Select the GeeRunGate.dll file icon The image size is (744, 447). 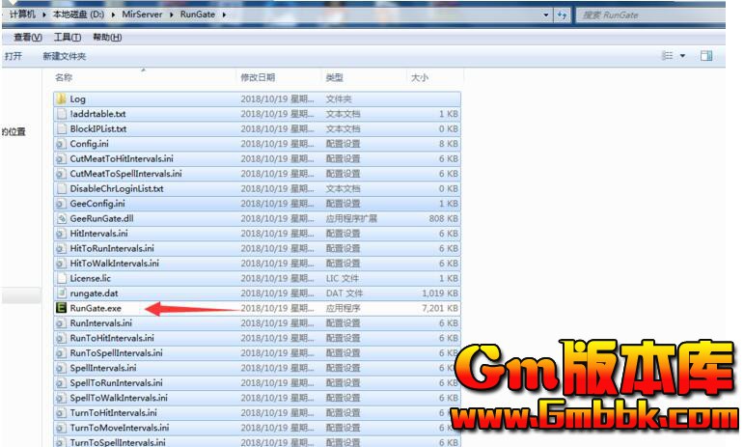pyautogui.click(x=62, y=218)
